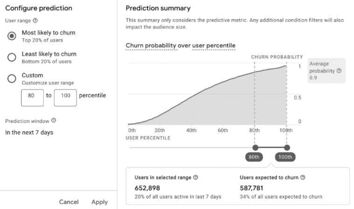Click the 80th percentile slider handle
Viewport: 354px width, 209px height.
coord(255,148)
